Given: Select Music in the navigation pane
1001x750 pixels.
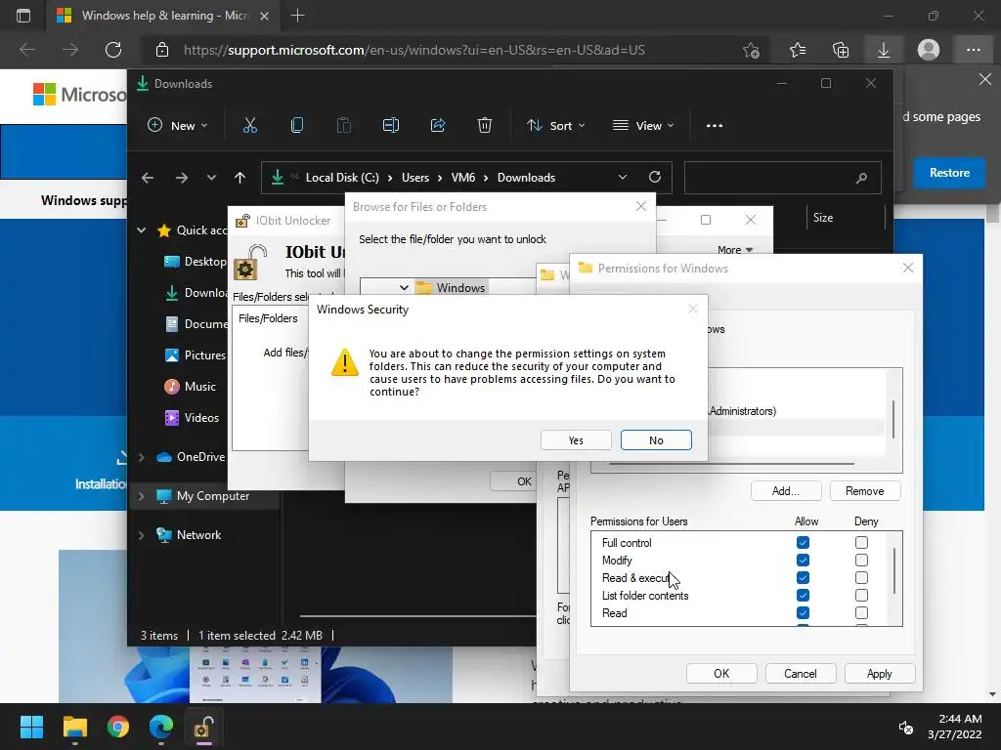Looking at the screenshot, I should [190, 387].
